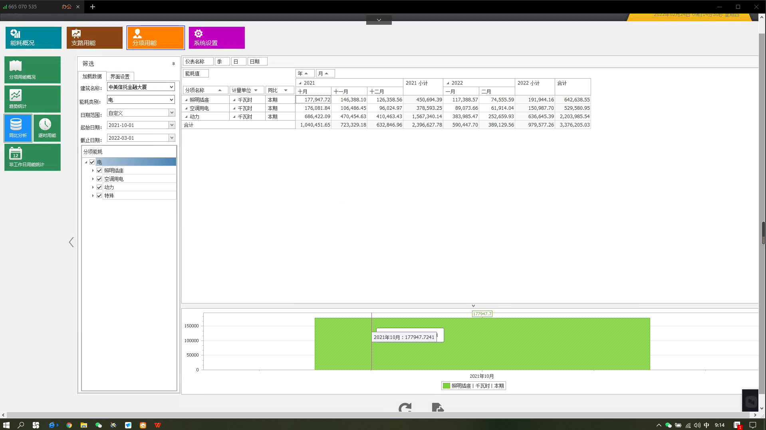Open 逐时用能 hourly energy view
This screenshot has width=766, height=430.
tap(47, 128)
